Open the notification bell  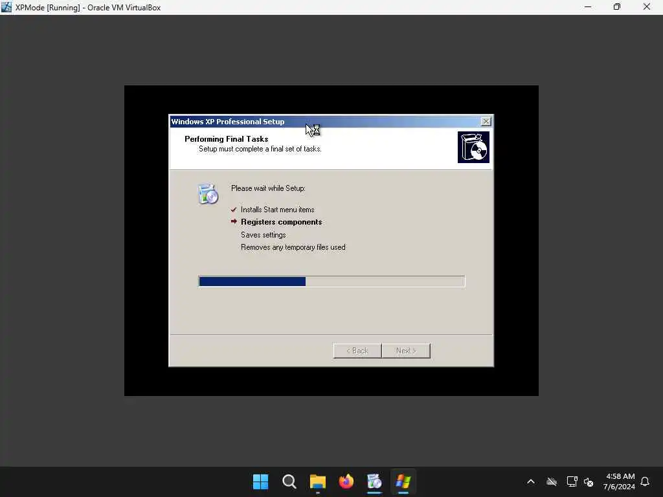click(645, 481)
